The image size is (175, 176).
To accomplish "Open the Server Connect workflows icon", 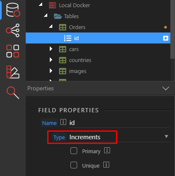I will coord(13,30).
